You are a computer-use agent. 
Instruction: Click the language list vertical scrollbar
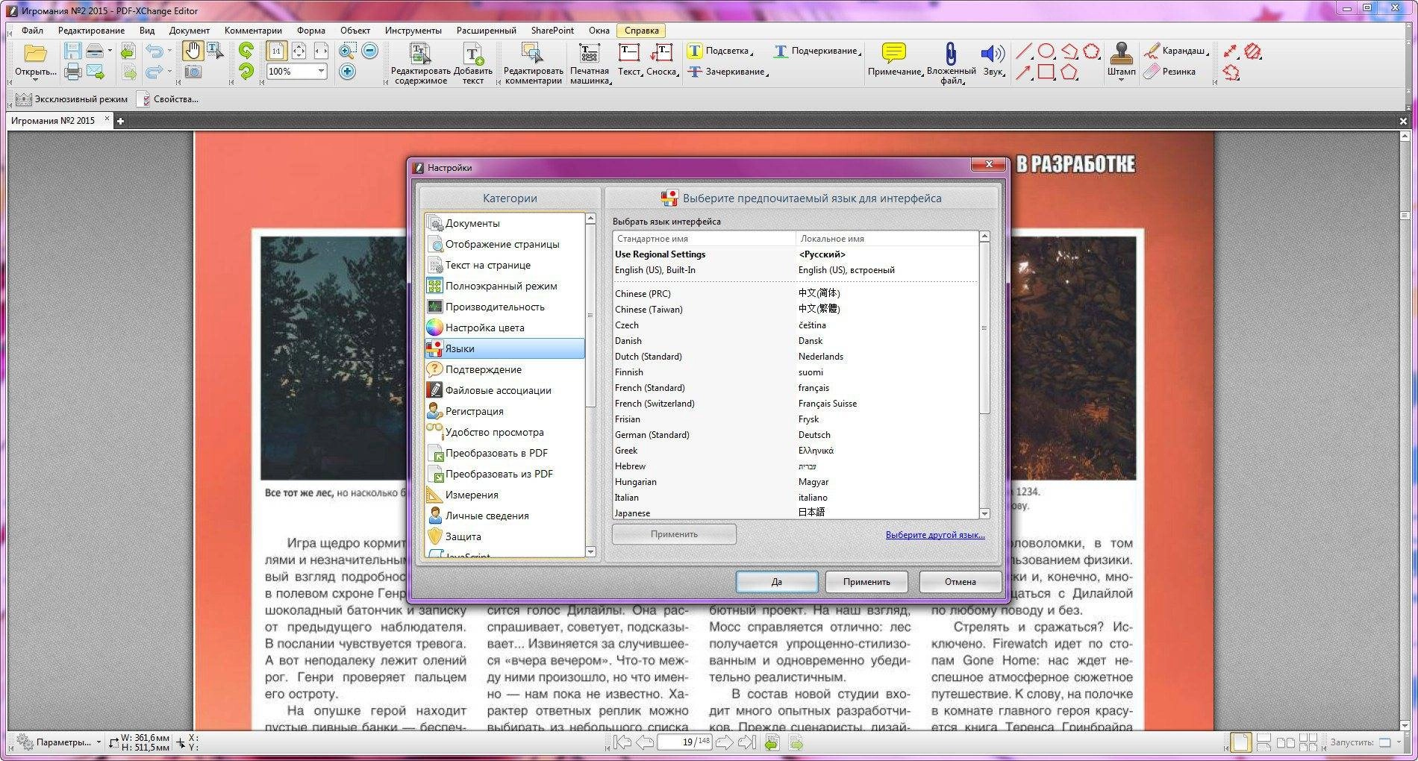[x=984, y=328]
